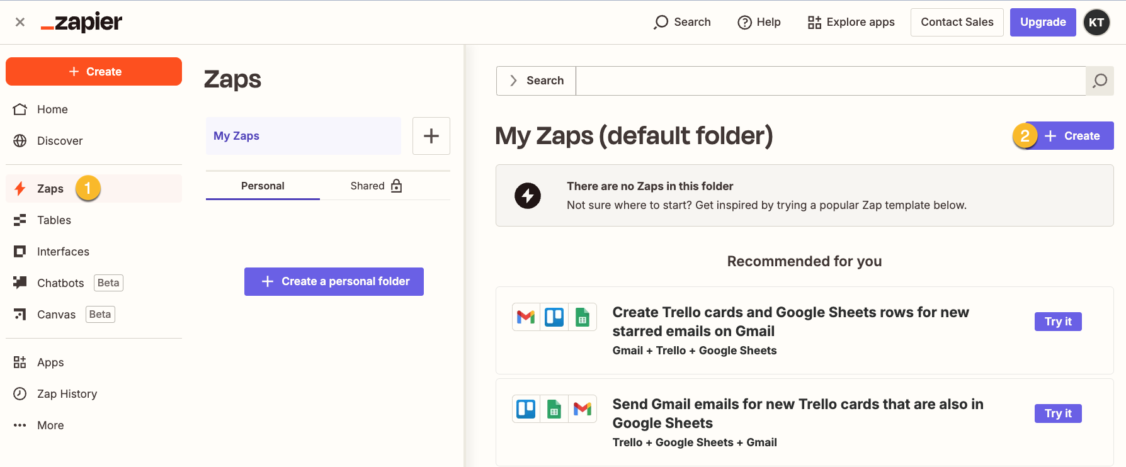Click the Beta badge next to Chatbots
The width and height of the screenshot is (1126, 467).
[x=108, y=283]
